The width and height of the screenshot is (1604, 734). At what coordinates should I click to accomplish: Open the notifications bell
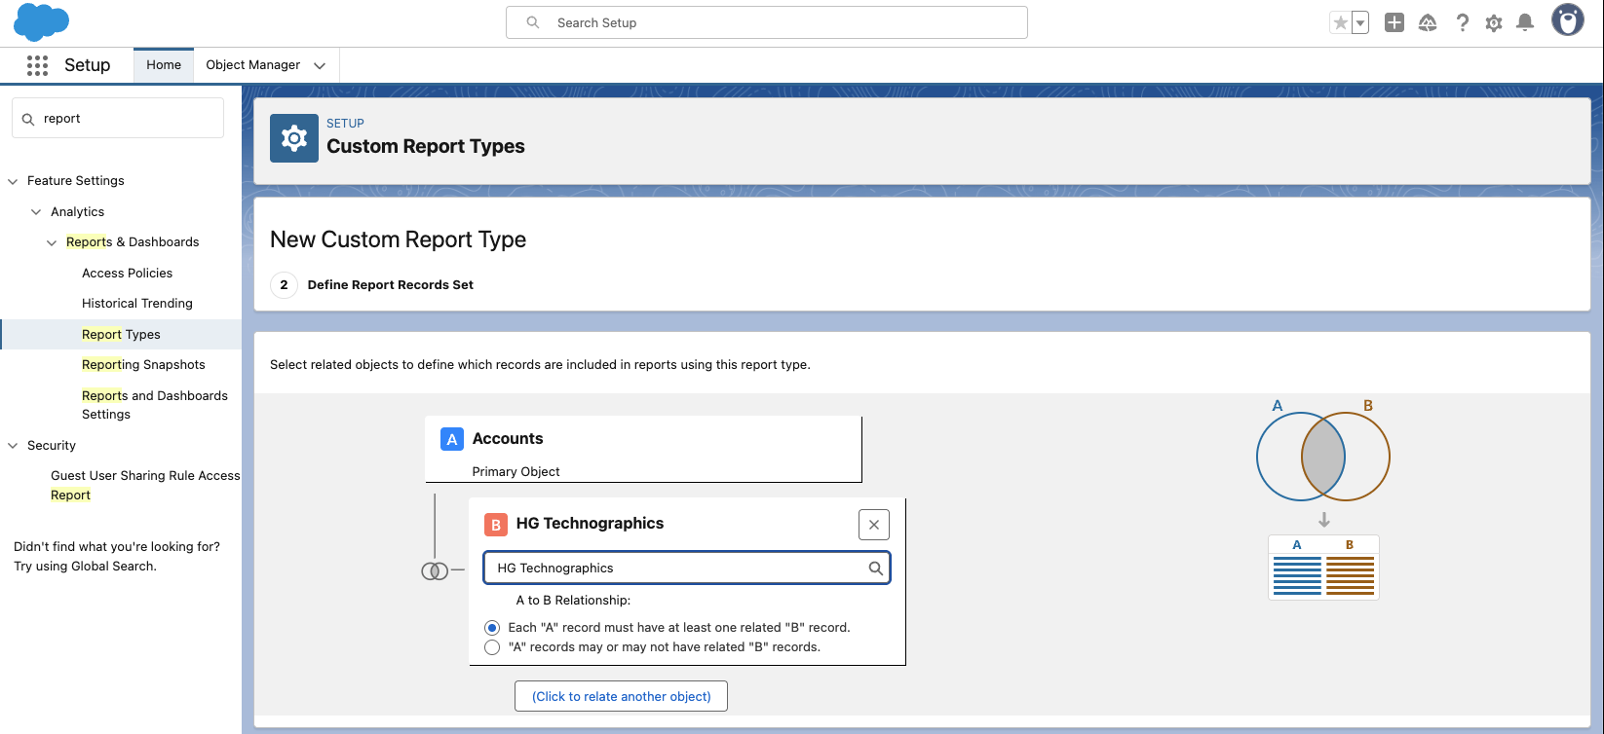pos(1526,22)
